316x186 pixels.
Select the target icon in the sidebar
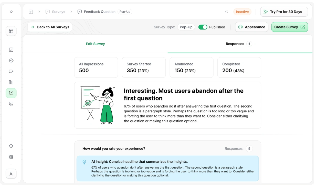tap(11, 61)
